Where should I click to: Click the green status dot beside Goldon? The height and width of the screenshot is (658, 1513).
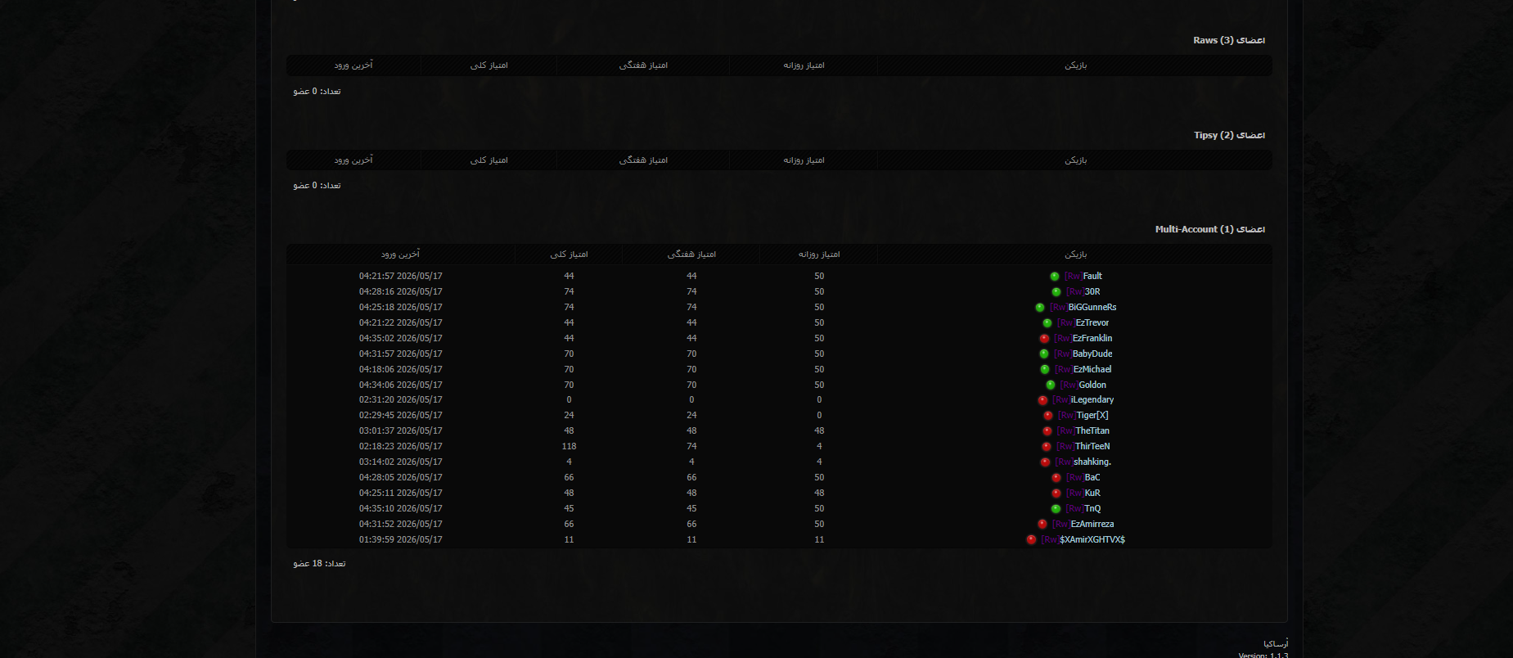point(1051,385)
